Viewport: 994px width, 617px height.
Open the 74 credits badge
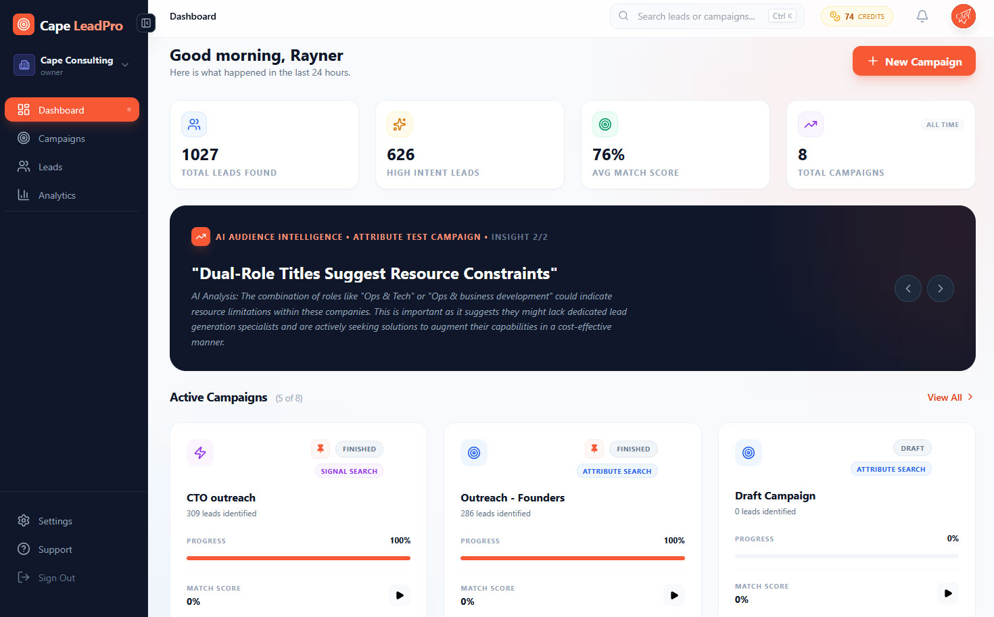tap(857, 16)
